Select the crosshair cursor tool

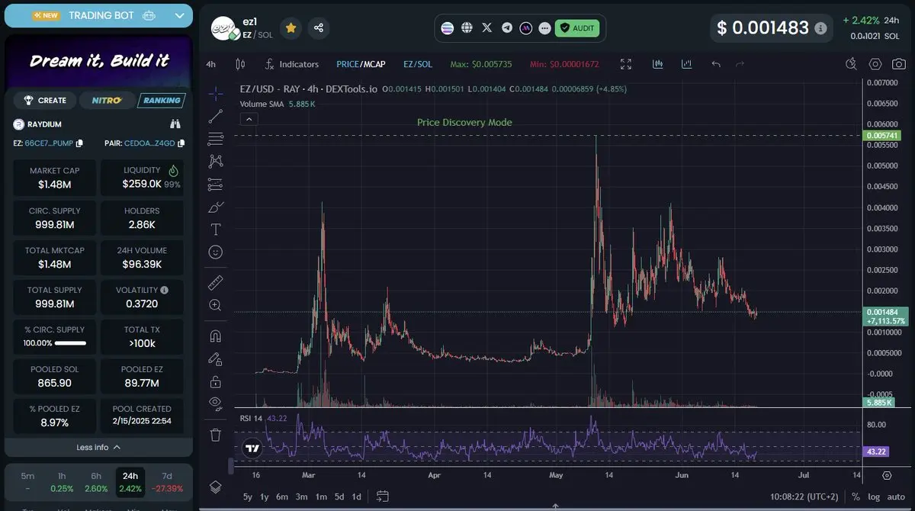click(x=215, y=94)
